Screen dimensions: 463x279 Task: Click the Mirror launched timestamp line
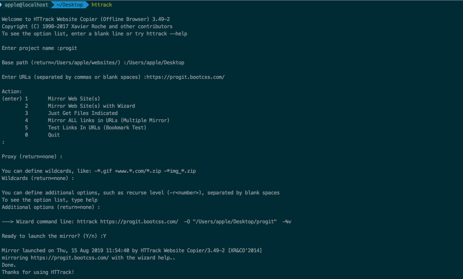(132, 250)
